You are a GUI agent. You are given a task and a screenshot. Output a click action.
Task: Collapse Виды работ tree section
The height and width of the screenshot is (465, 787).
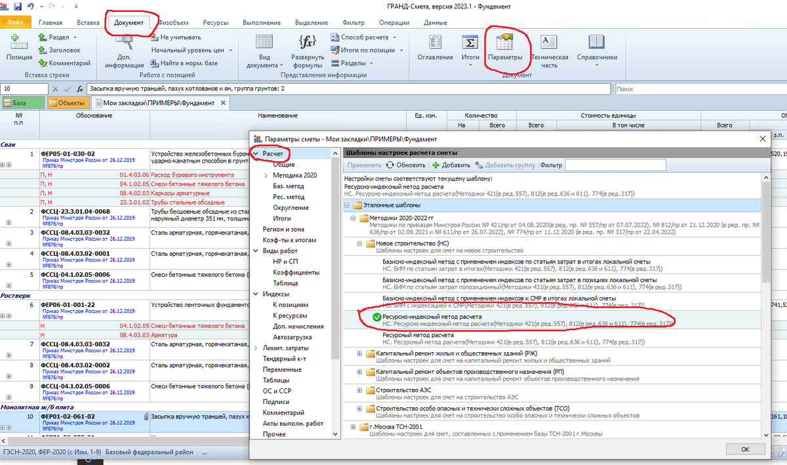256,251
